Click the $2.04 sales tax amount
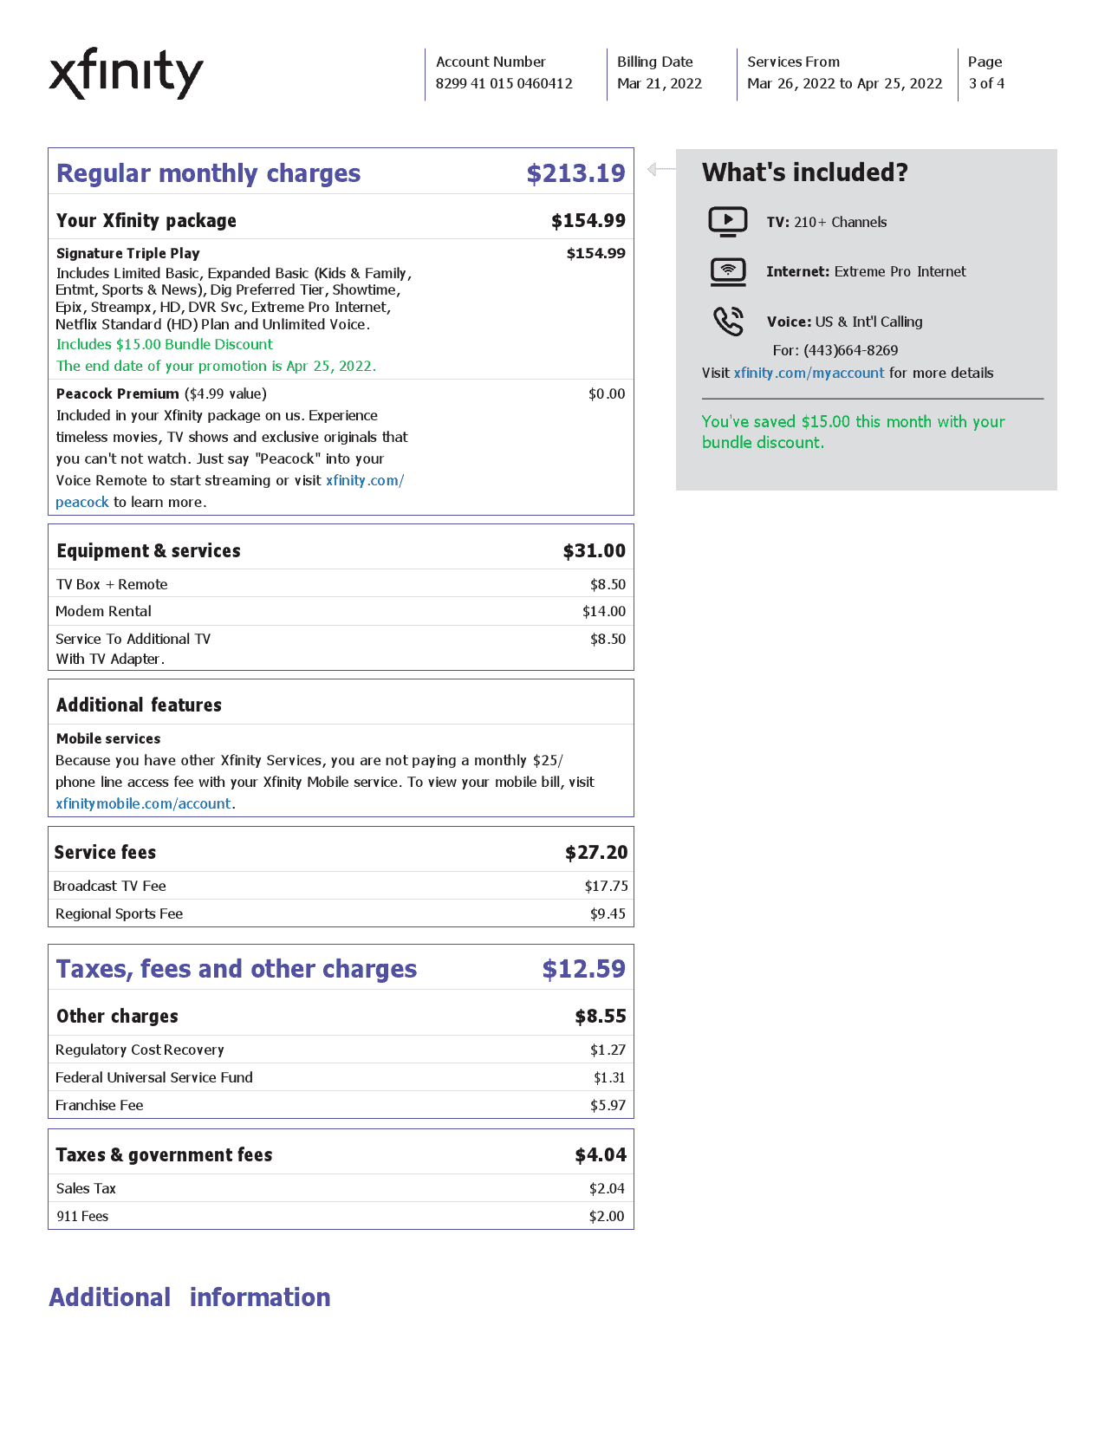Screen dimensions: 1105x1430 [x=607, y=1188]
